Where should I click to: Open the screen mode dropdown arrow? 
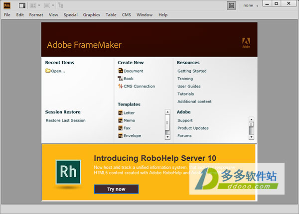click(x=53, y=5)
